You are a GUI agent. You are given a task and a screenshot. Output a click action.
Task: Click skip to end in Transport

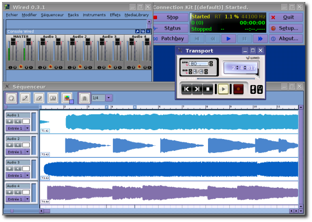[197, 89]
